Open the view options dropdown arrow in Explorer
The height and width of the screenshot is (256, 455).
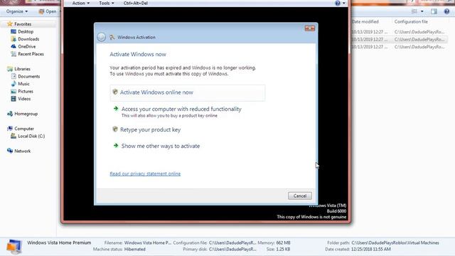point(422,11)
